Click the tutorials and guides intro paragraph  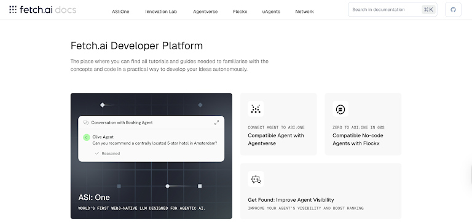tap(170, 65)
